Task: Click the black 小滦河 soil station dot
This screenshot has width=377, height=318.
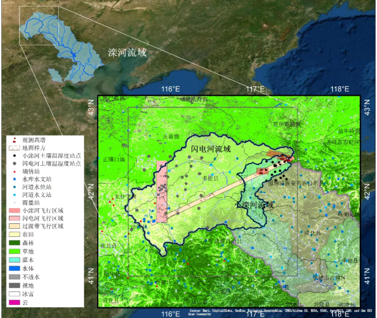Action: click(x=14, y=156)
